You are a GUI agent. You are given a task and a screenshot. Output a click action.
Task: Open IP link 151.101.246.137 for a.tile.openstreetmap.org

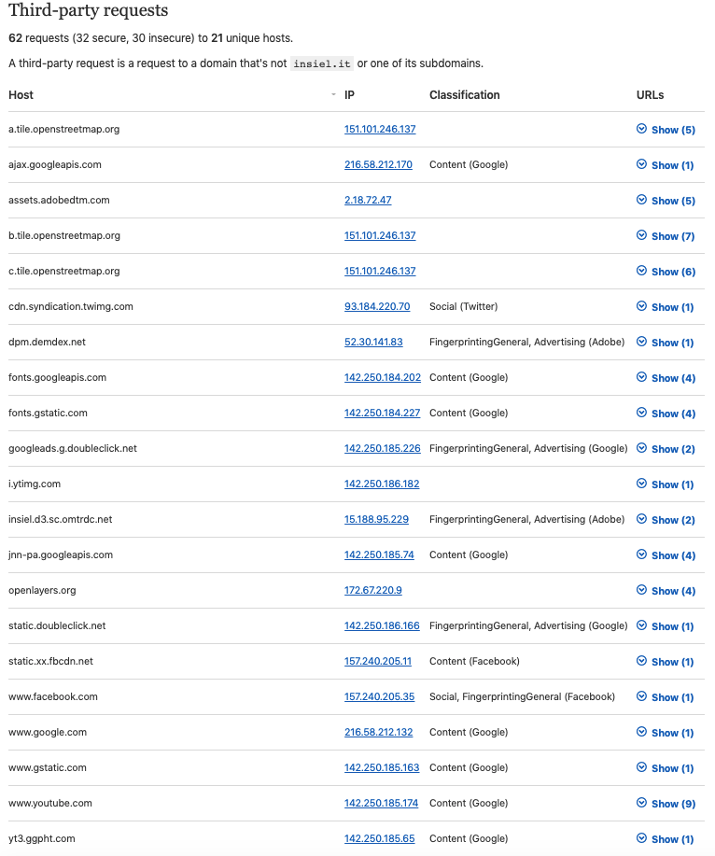[380, 130]
